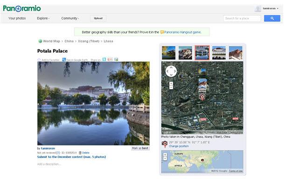Click Add a description field
Image resolution: width=284 pixels, height=179 pixels.
49,164
